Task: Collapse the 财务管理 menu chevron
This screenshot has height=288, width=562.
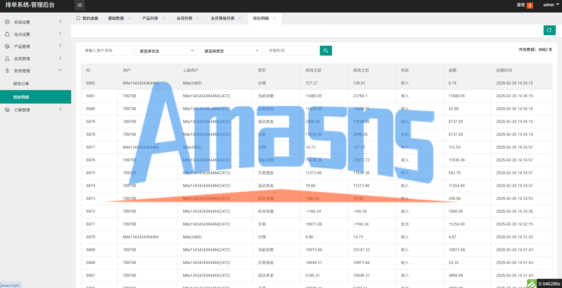Action: pos(60,70)
